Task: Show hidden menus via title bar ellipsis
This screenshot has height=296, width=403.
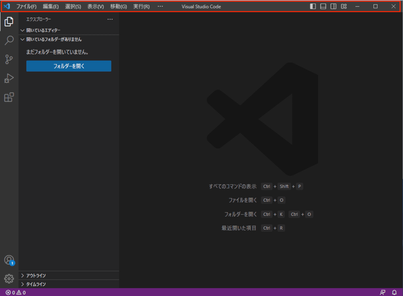Action: [160, 6]
